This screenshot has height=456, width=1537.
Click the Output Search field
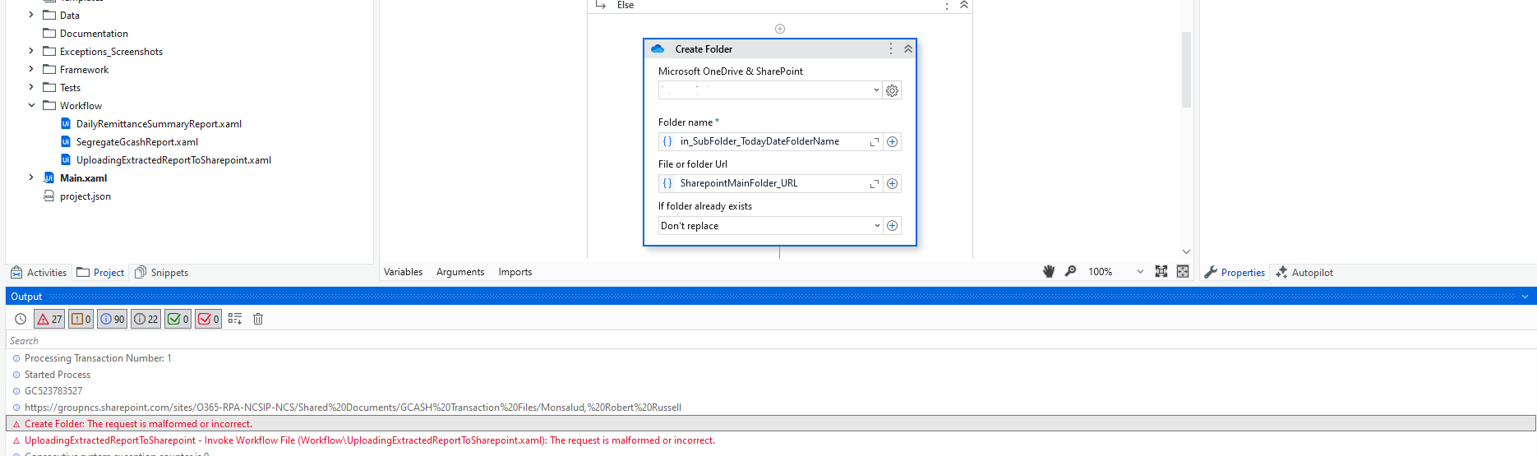(x=771, y=340)
